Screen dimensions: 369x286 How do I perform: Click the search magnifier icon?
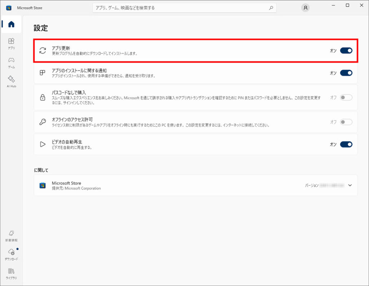[271, 8]
